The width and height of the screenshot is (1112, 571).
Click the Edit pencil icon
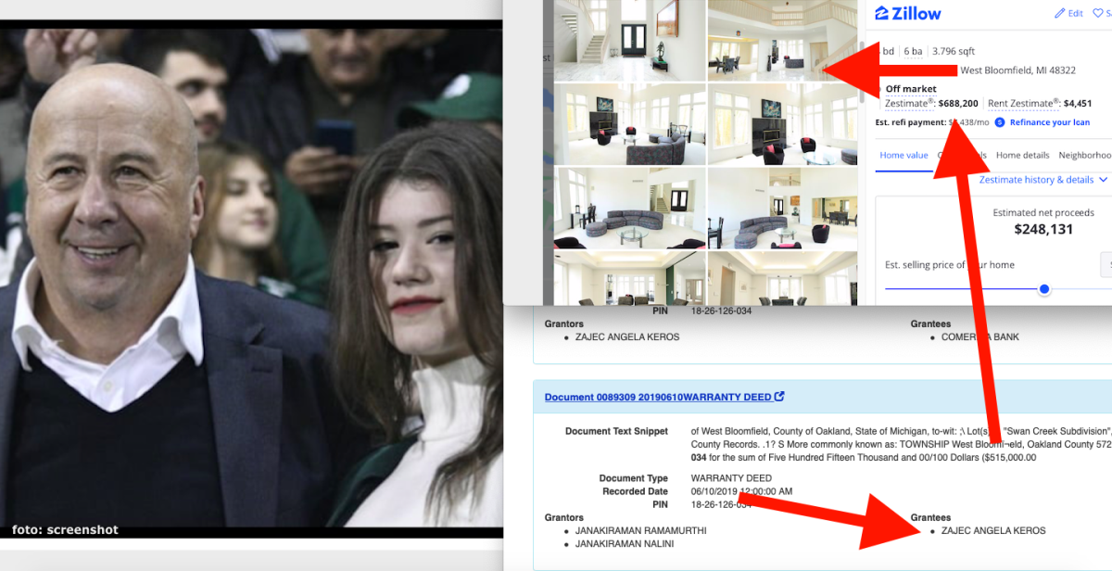pyautogui.click(x=1060, y=13)
